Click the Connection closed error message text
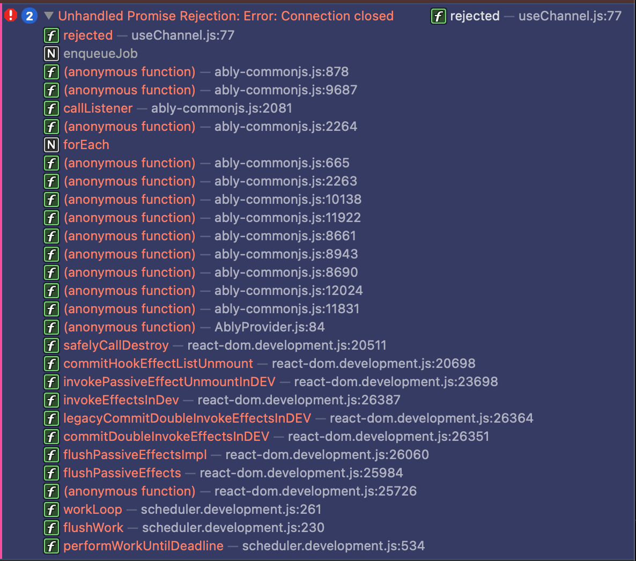 226,16
